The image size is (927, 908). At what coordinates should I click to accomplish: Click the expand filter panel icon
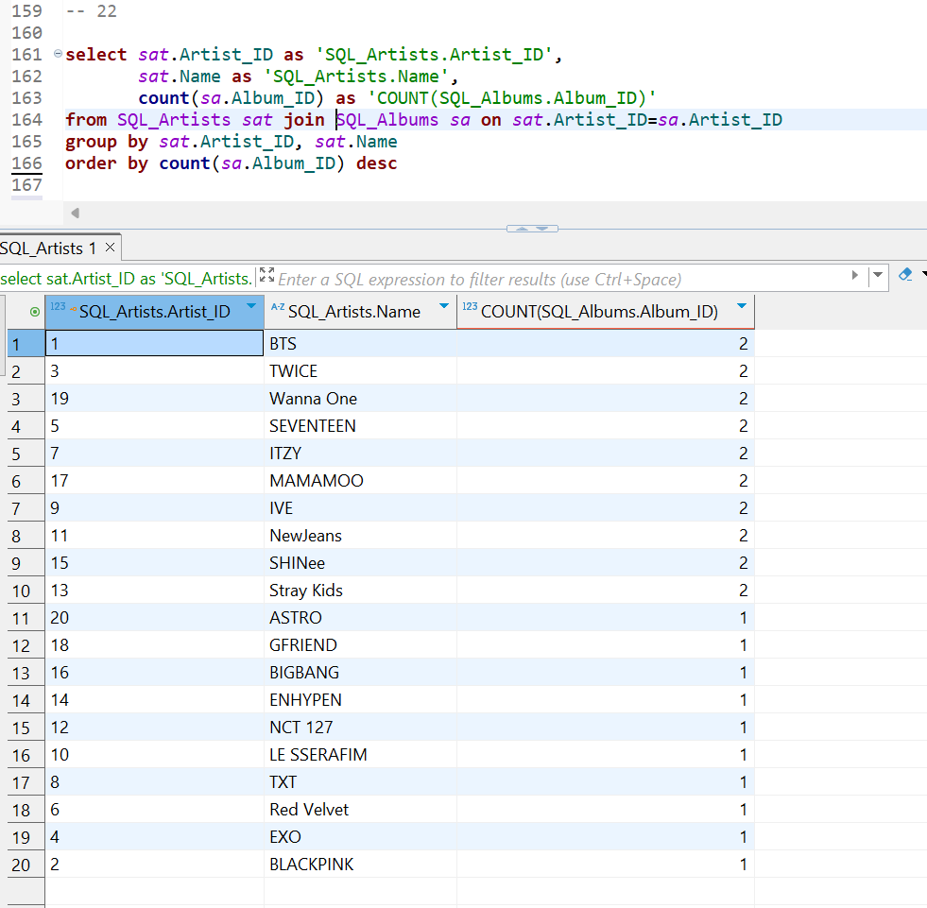pyautogui.click(x=267, y=275)
